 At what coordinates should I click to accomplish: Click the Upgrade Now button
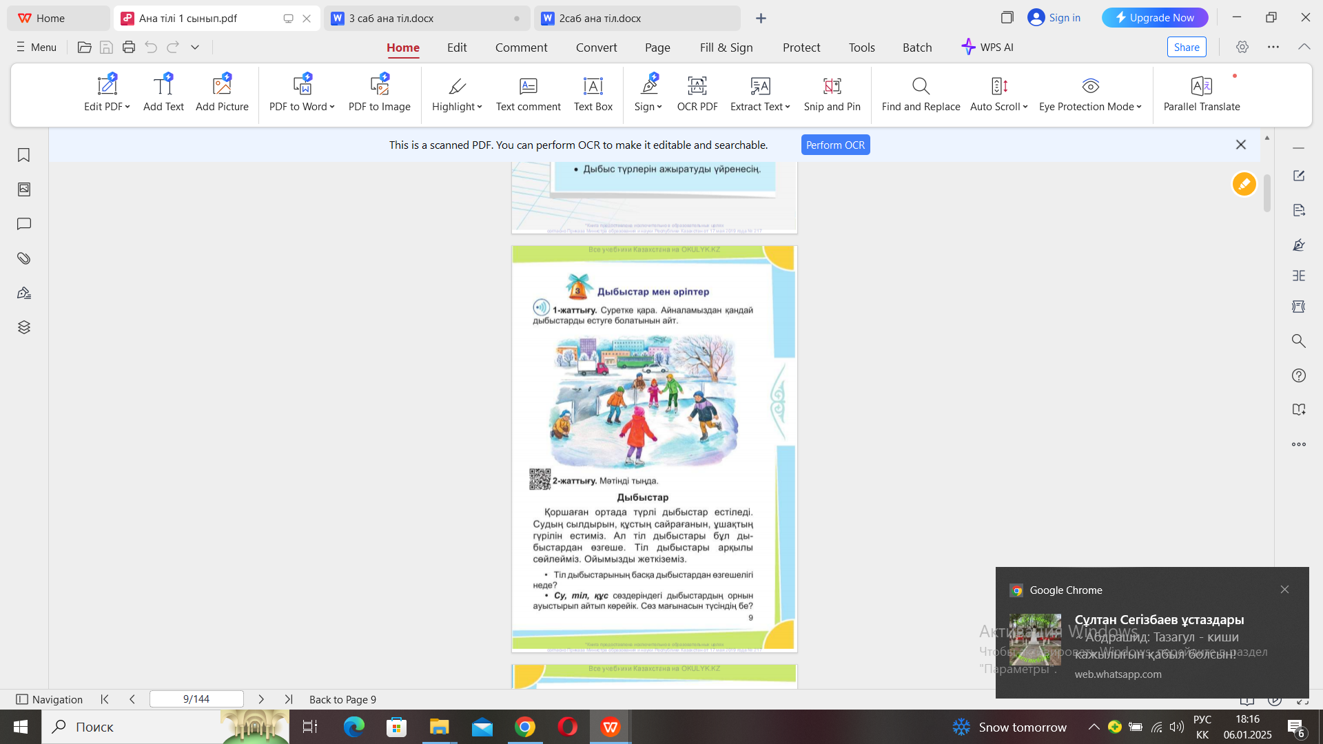[1154, 18]
